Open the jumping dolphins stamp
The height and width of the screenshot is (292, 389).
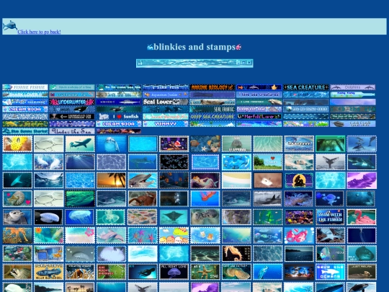[362, 143]
